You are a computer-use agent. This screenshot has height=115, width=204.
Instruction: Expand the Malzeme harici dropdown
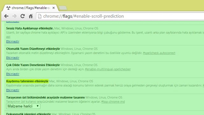click(x=23, y=106)
